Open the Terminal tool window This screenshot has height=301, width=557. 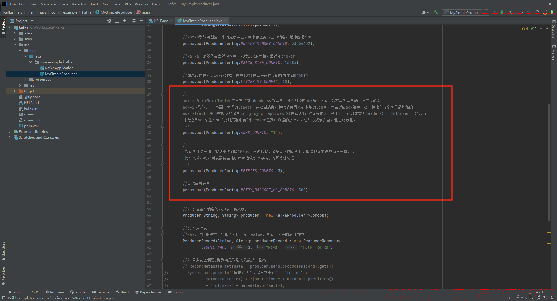pyautogui.click(x=101, y=292)
